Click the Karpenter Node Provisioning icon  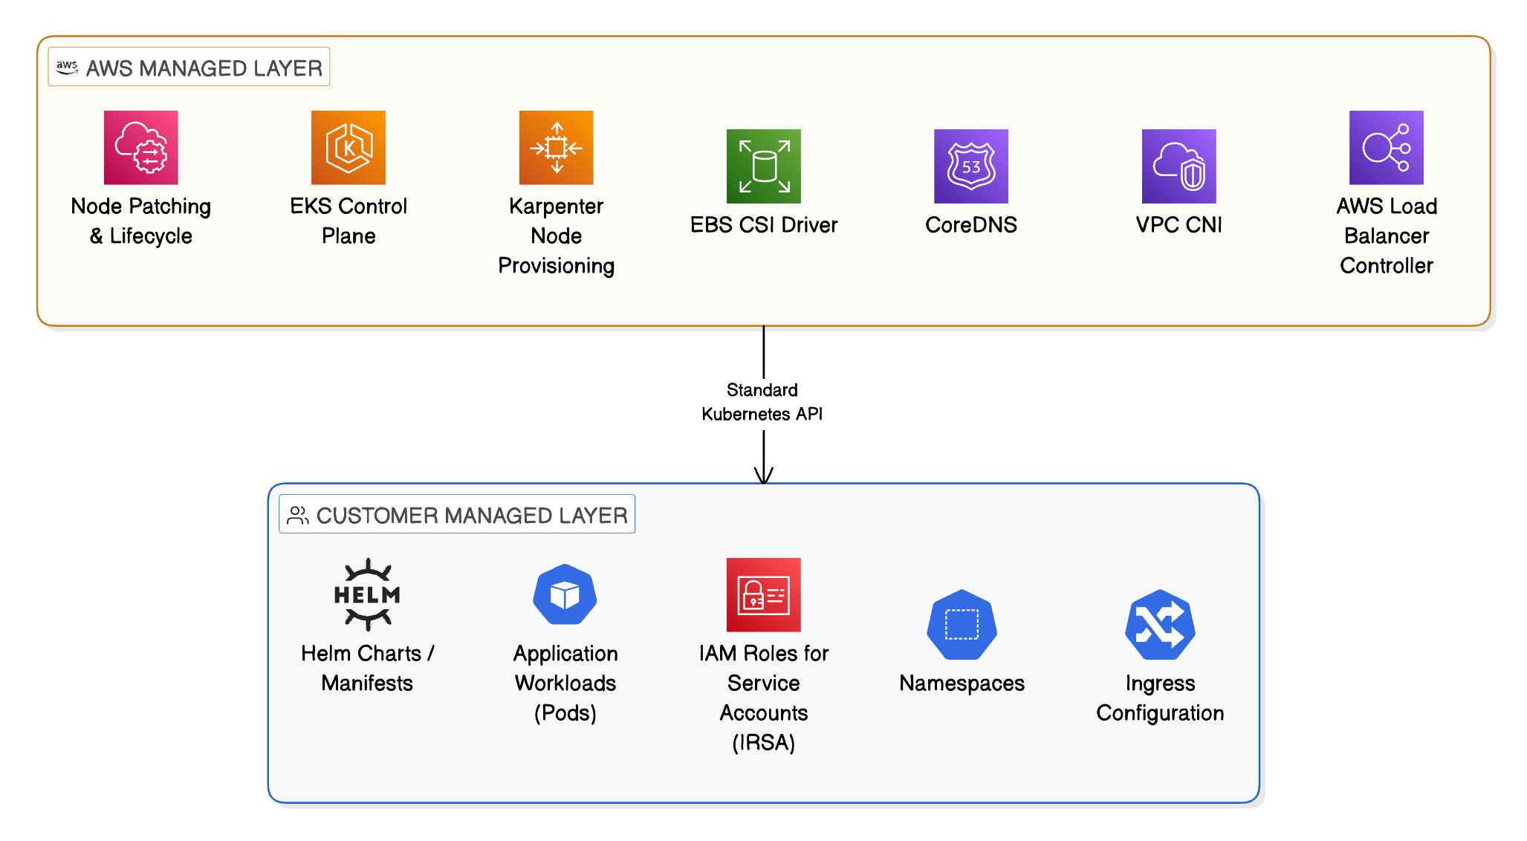coord(556,147)
